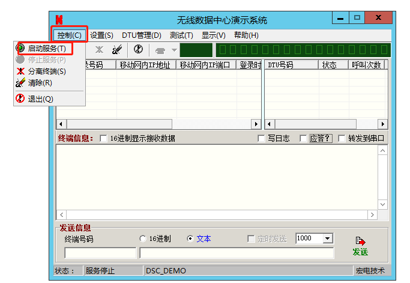Click the send arrow icon
The height and width of the screenshot is (283, 410).
click(360, 241)
